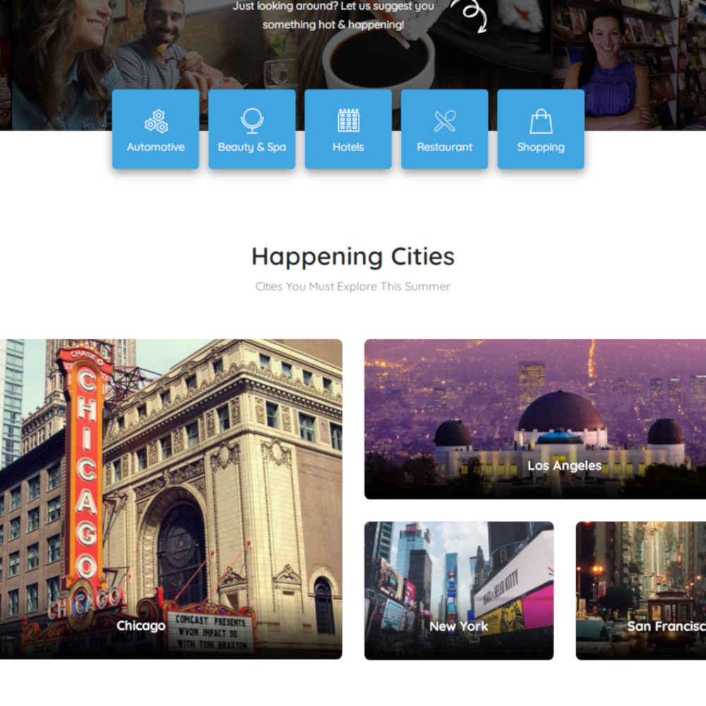Choose the Hotels category label
The width and height of the screenshot is (706, 706).
pyautogui.click(x=348, y=147)
